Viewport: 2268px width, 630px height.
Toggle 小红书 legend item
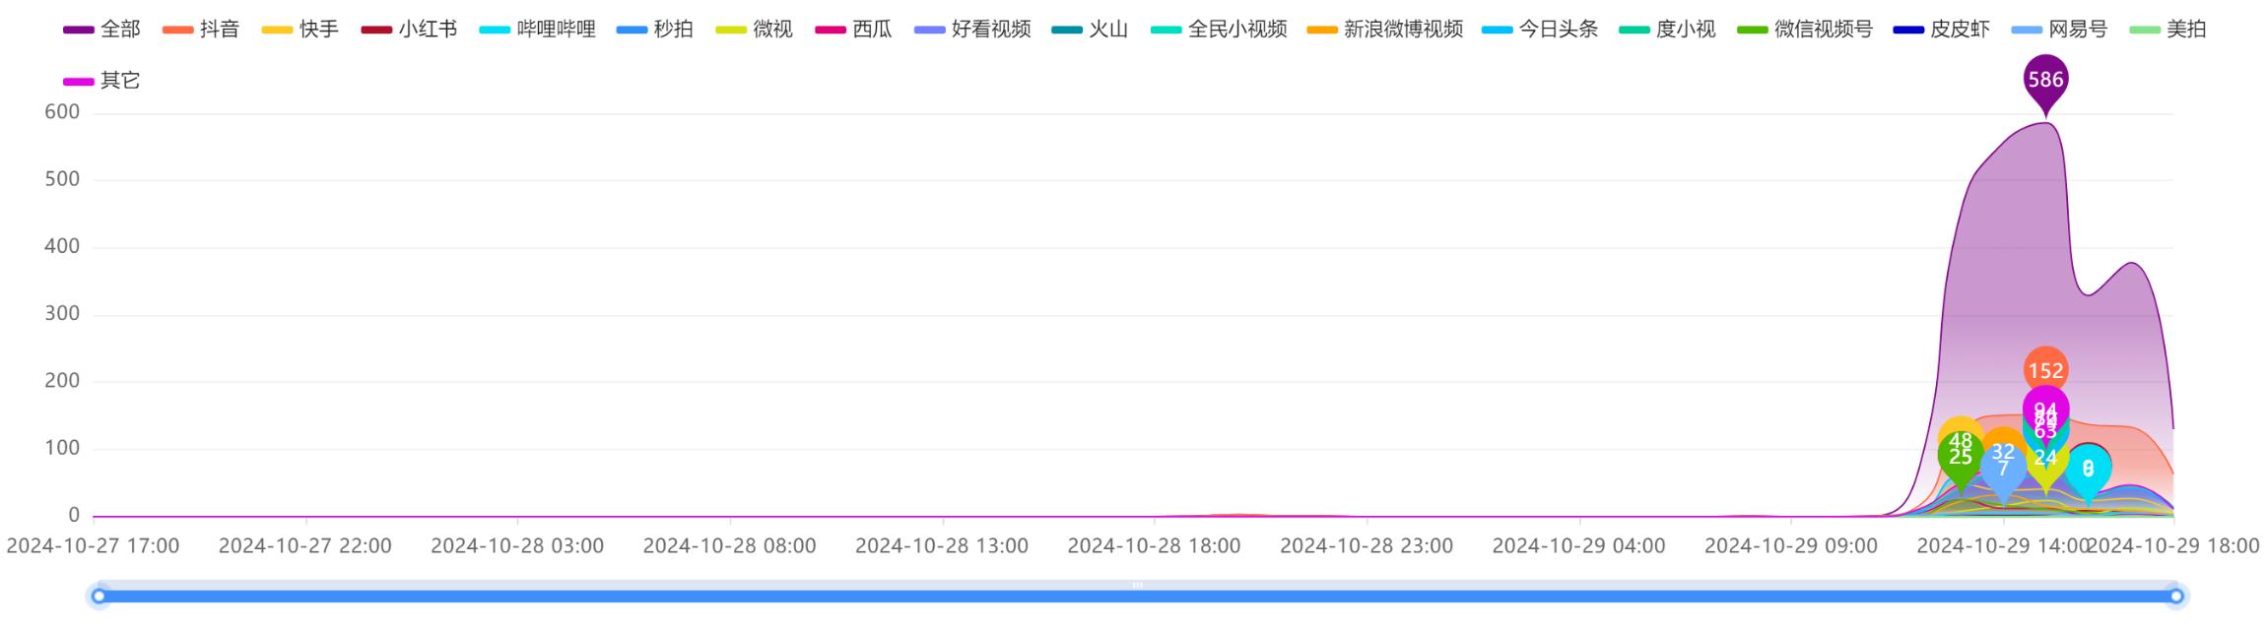[410, 30]
